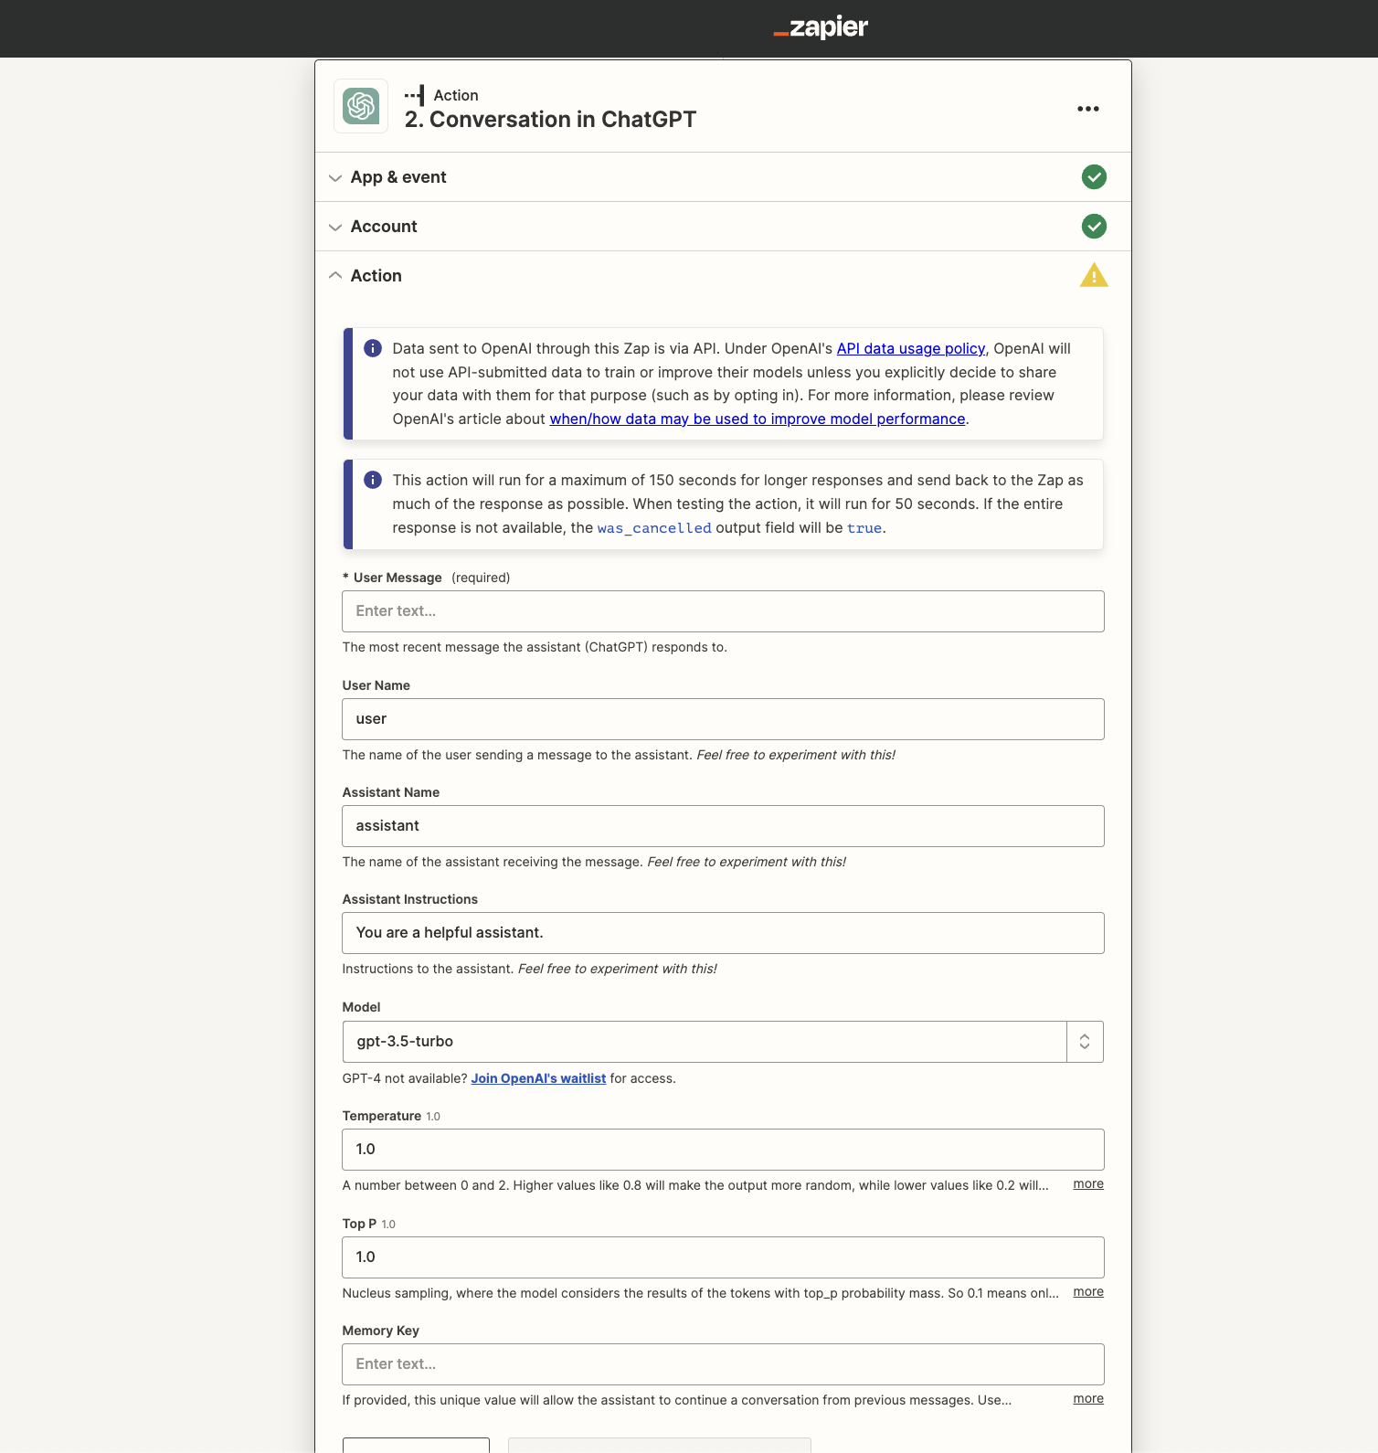Screen dimensions: 1378x1453
Task: Click the action step path icon above the title
Action: 415,95
